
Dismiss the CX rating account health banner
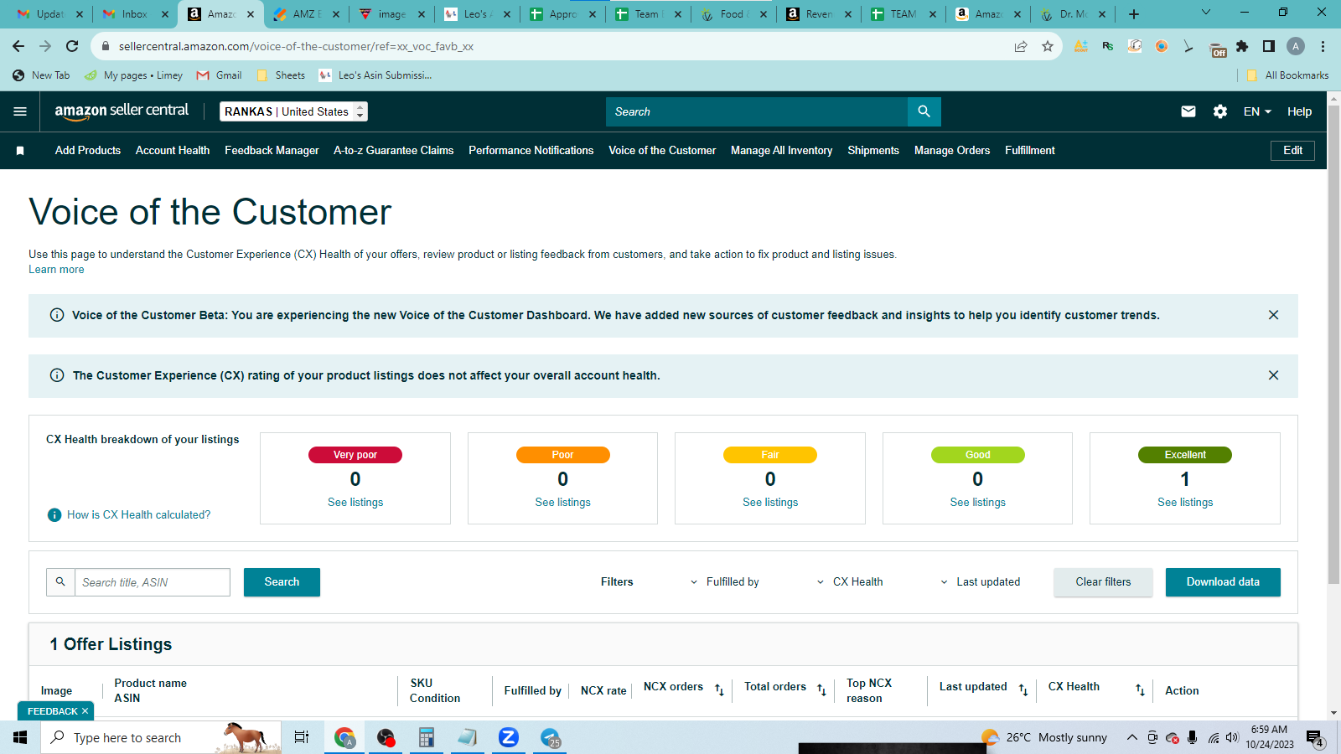click(x=1273, y=375)
